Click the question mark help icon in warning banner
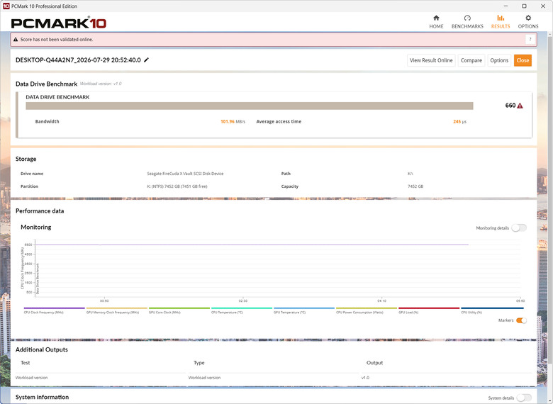 click(530, 40)
